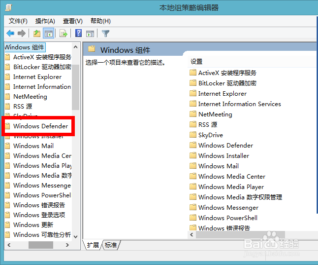Viewport: 318px width, 265px height.
Task: Click tree pane scroll left arrow
Action: click(x=9, y=245)
